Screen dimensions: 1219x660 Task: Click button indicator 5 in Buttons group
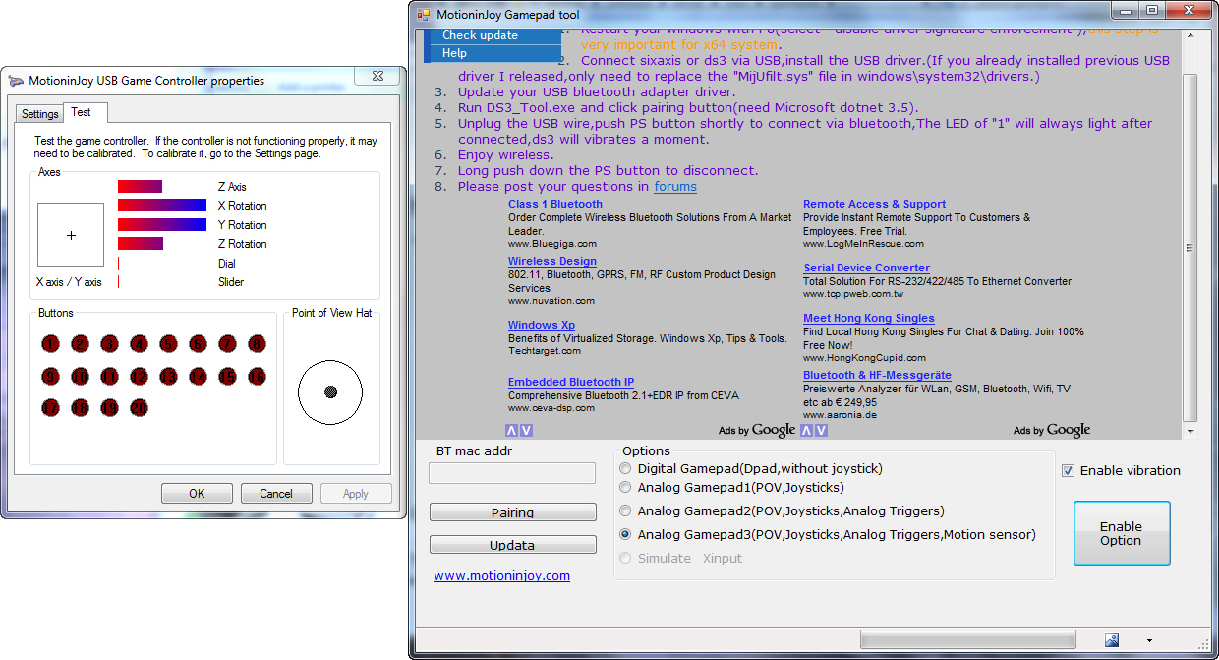[168, 343]
